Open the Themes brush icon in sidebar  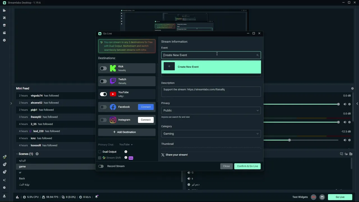click(x=4, y=18)
